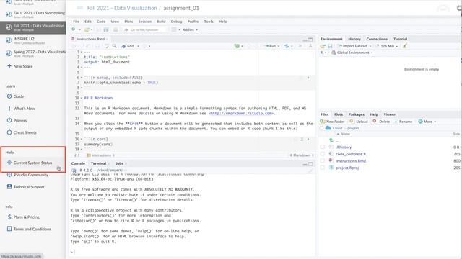This screenshot has height=259, width=462.
Task: Select the instructions.Rmd editor tab
Action: pos(90,39)
